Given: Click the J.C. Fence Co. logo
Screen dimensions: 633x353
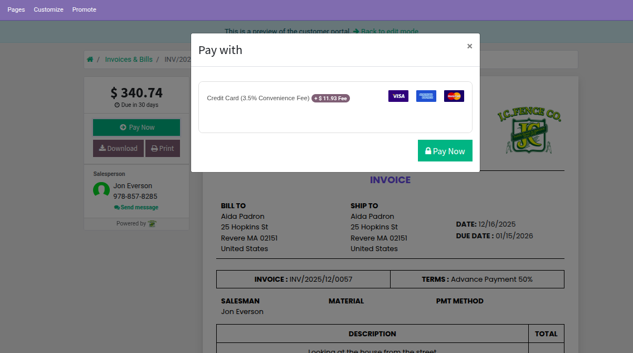Looking at the screenshot, I should pos(528,131).
